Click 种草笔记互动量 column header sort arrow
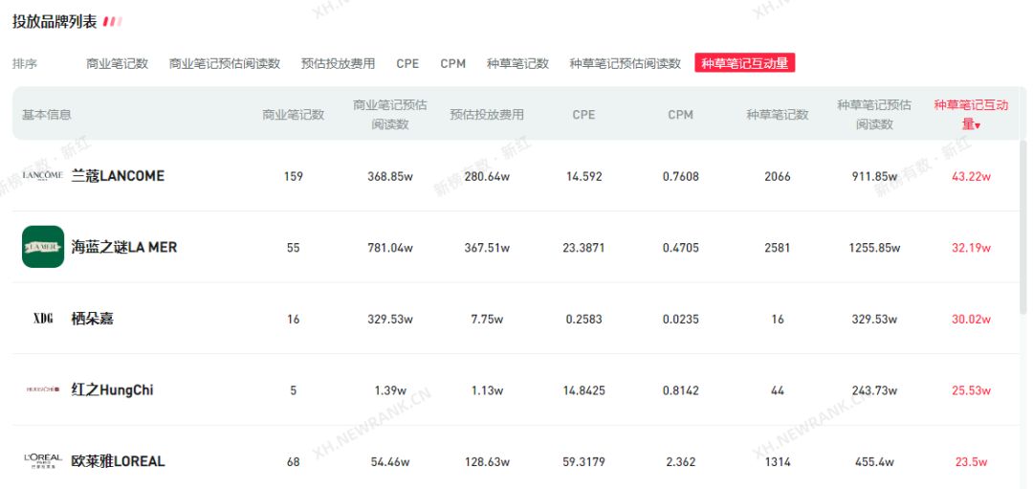1033x489 pixels. pyautogui.click(x=978, y=126)
